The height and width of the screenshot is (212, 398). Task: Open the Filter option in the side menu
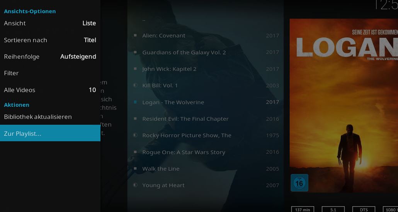[x=50, y=73]
